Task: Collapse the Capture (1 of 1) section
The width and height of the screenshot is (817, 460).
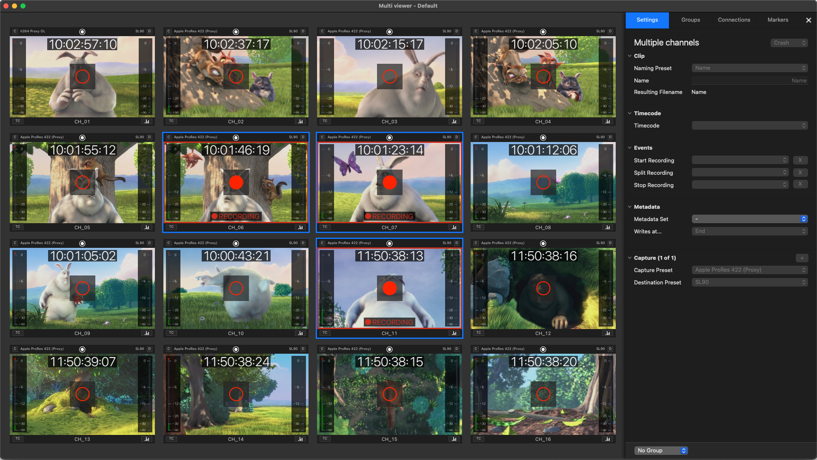Action: pyautogui.click(x=630, y=258)
